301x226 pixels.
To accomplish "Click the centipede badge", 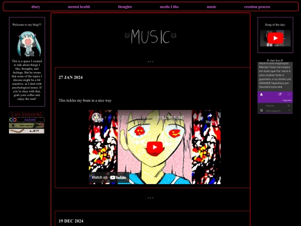I will (27, 131).
